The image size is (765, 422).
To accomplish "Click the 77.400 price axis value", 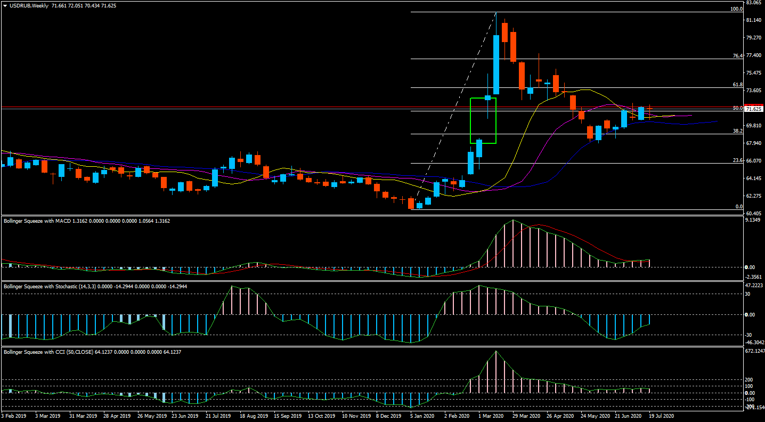I will pyautogui.click(x=753, y=55).
